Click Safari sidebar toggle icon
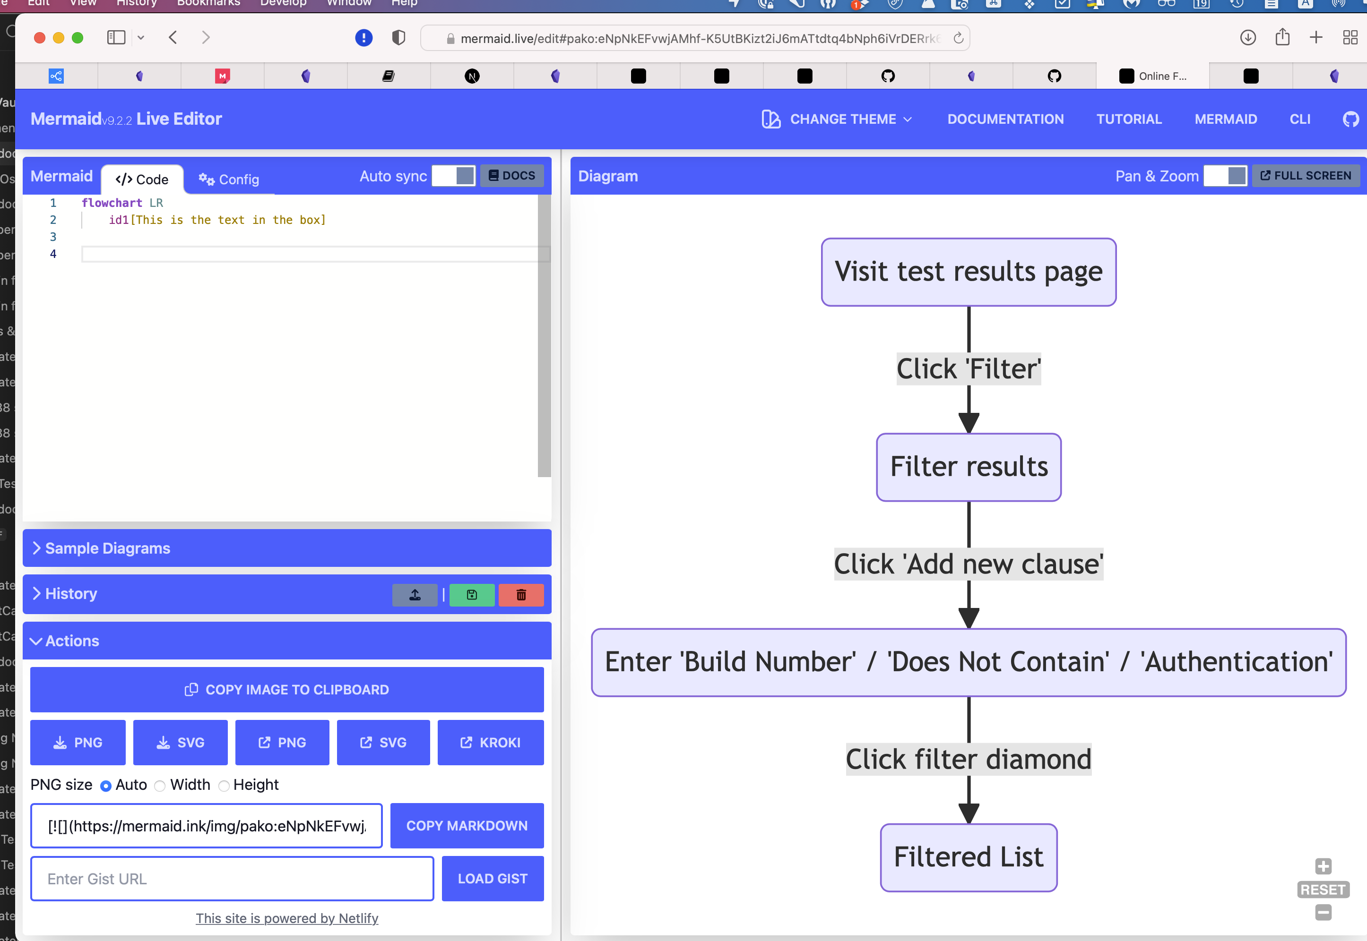This screenshot has width=1367, height=941. [116, 38]
